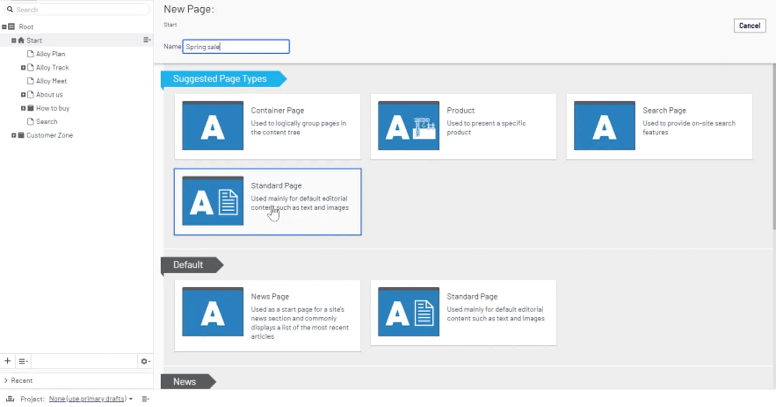The height and width of the screenshot is (407, 776).
Task: Click the How to buy container icon
Action: (x=31, y=108)
